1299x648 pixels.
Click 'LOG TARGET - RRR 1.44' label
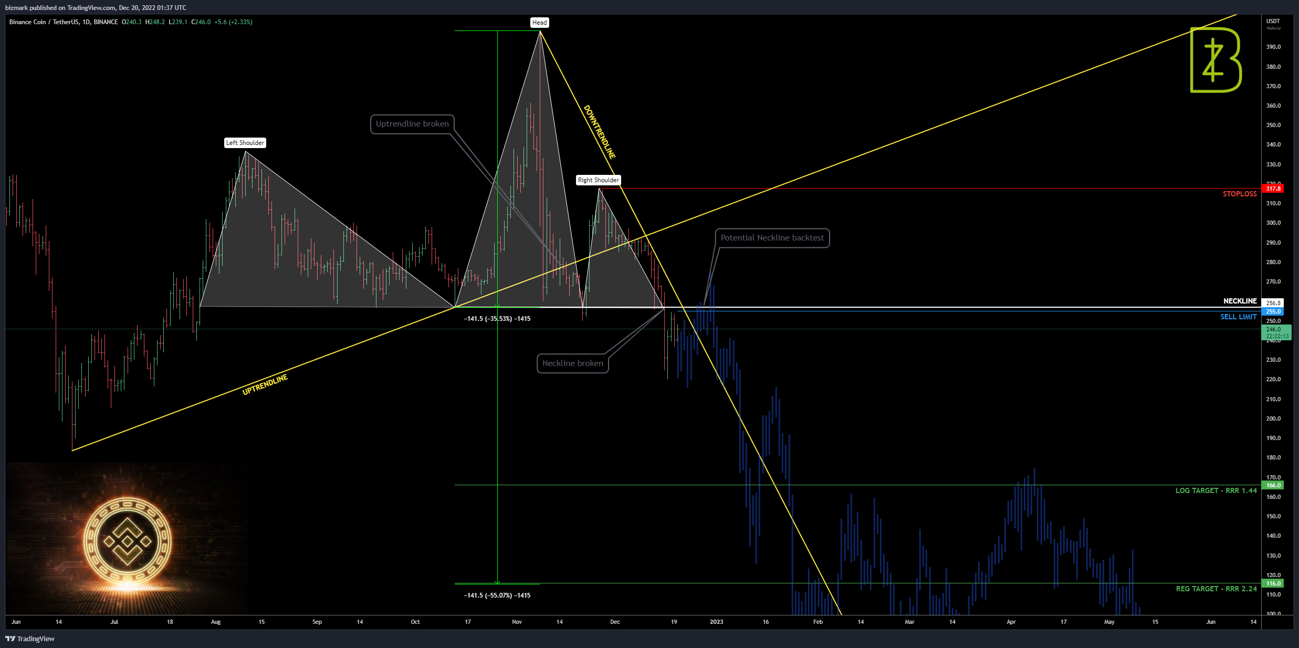(1216, 490)
